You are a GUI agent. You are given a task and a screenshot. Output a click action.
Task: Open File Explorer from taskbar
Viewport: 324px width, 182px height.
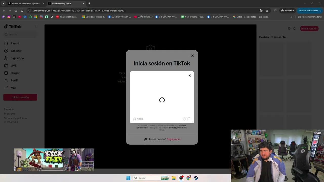174,178
